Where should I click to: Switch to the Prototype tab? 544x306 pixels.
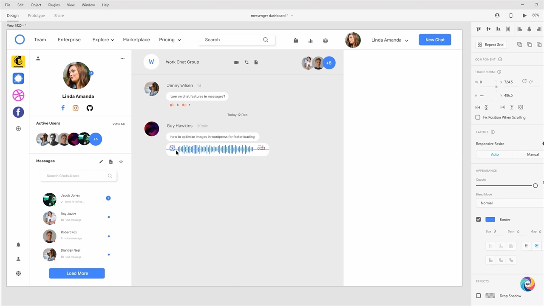(36, 16)
